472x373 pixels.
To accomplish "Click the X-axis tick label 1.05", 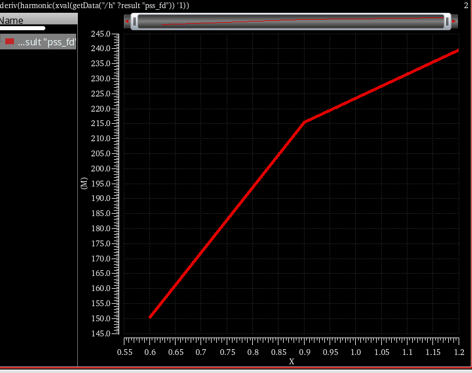I will [382, 352].
